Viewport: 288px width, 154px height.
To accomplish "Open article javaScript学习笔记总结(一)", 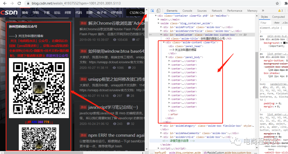I will coord(113,107).
